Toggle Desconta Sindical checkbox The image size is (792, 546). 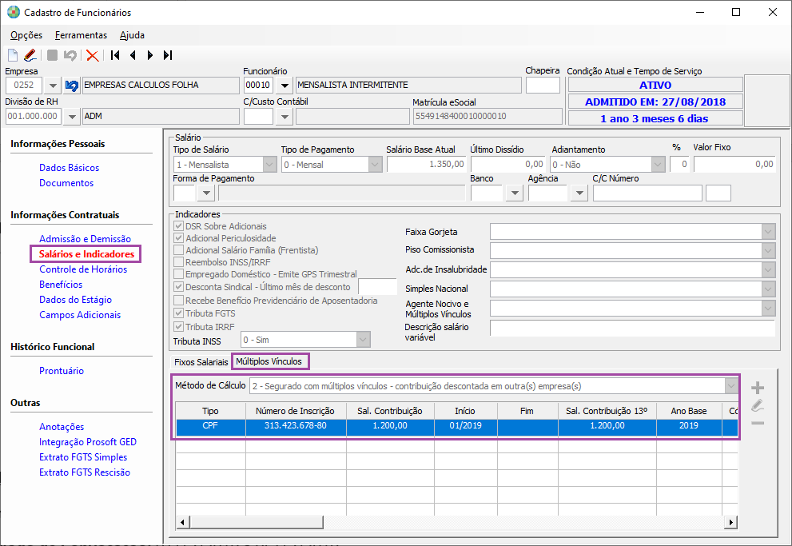click(178, 287)
